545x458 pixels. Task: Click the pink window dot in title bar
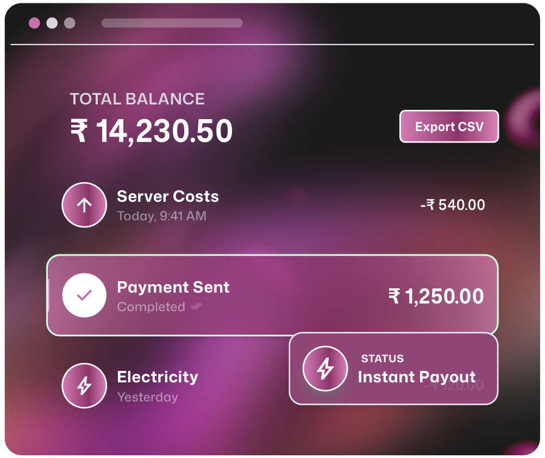(34, 23)
